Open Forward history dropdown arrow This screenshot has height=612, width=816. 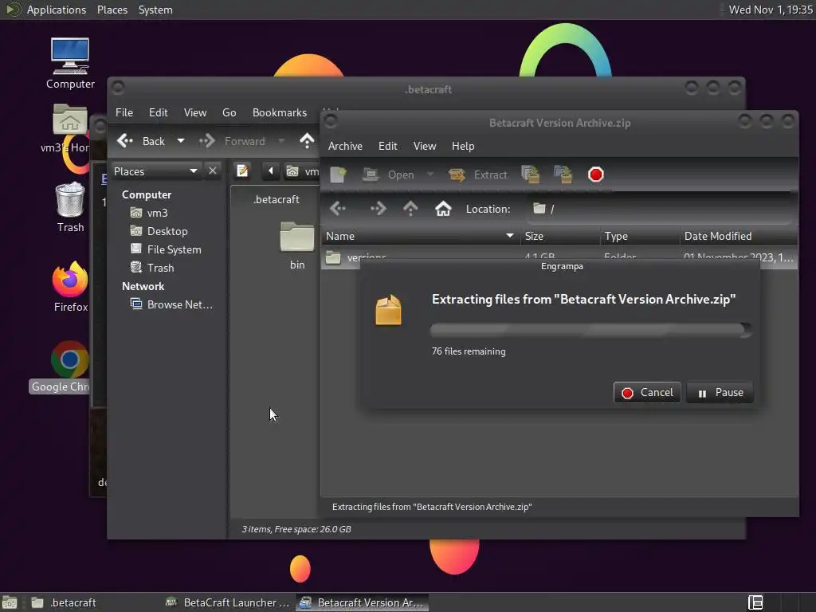point(281,141)
